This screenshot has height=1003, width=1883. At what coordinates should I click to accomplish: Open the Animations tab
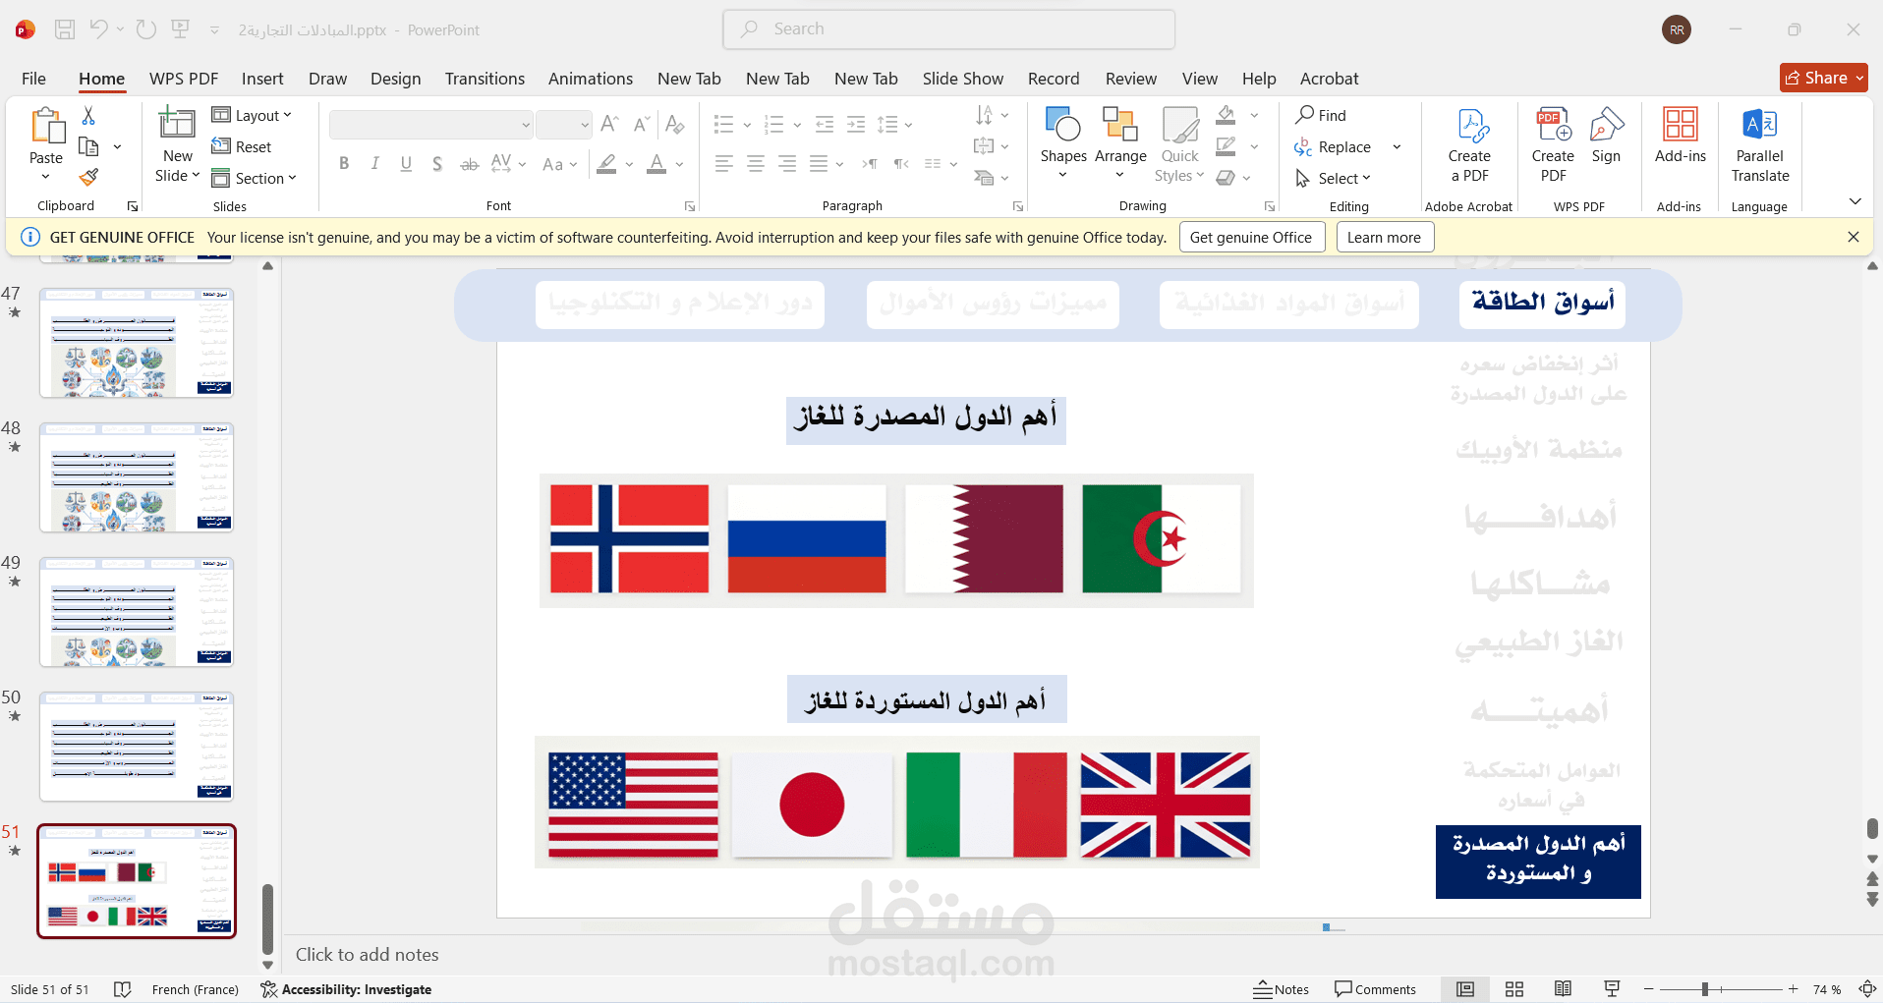[591, 79]
